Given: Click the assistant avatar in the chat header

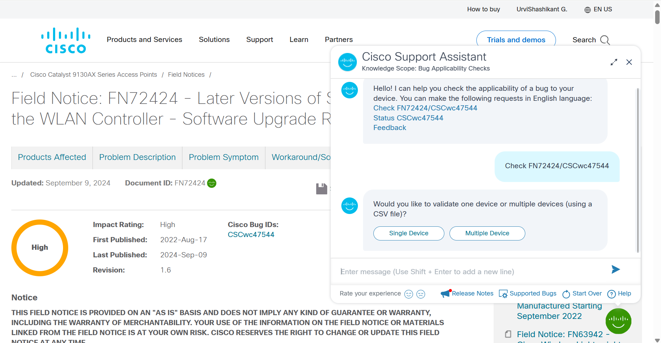Looking at the screenshot, I should (x=348, y=62).
